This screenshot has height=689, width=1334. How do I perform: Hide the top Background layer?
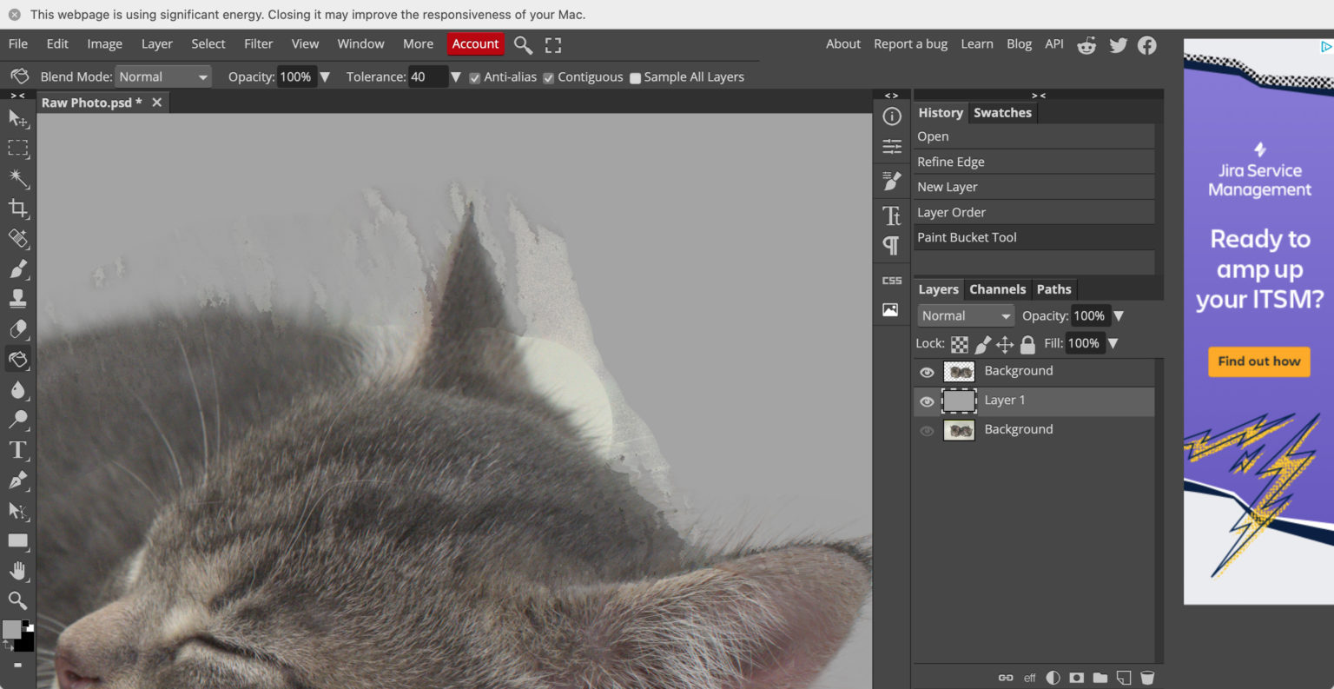point(927,371)
